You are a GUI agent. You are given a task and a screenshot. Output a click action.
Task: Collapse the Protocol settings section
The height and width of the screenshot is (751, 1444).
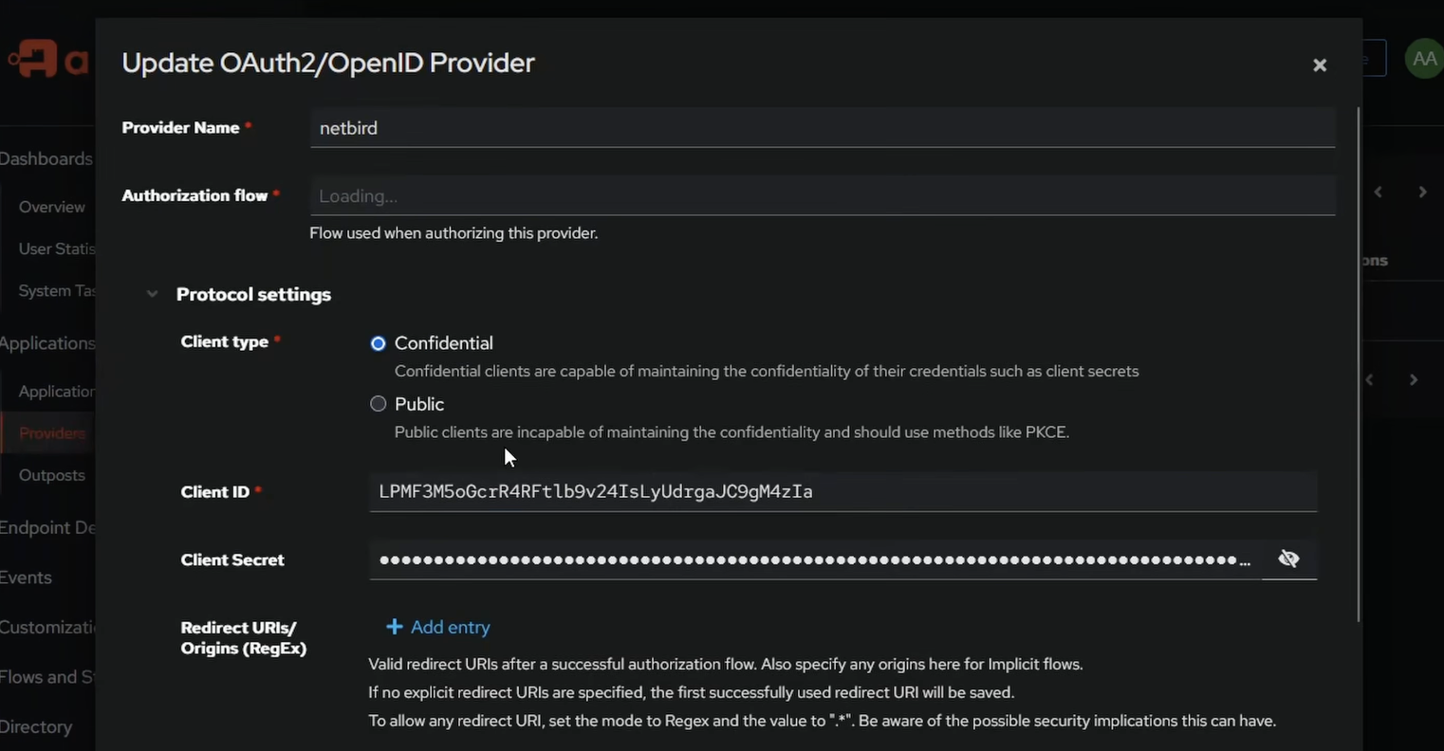(x=152, y=294)
